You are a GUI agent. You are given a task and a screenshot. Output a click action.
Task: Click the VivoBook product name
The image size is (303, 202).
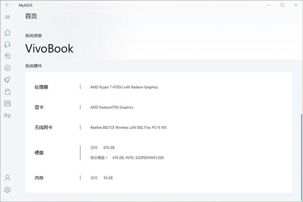coord(49,48)
